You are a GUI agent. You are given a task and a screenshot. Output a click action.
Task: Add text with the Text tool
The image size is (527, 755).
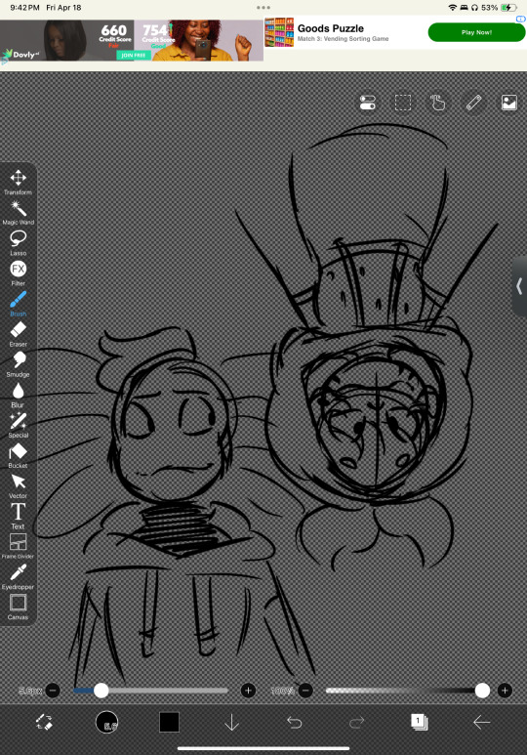click(x=18, y=516)
